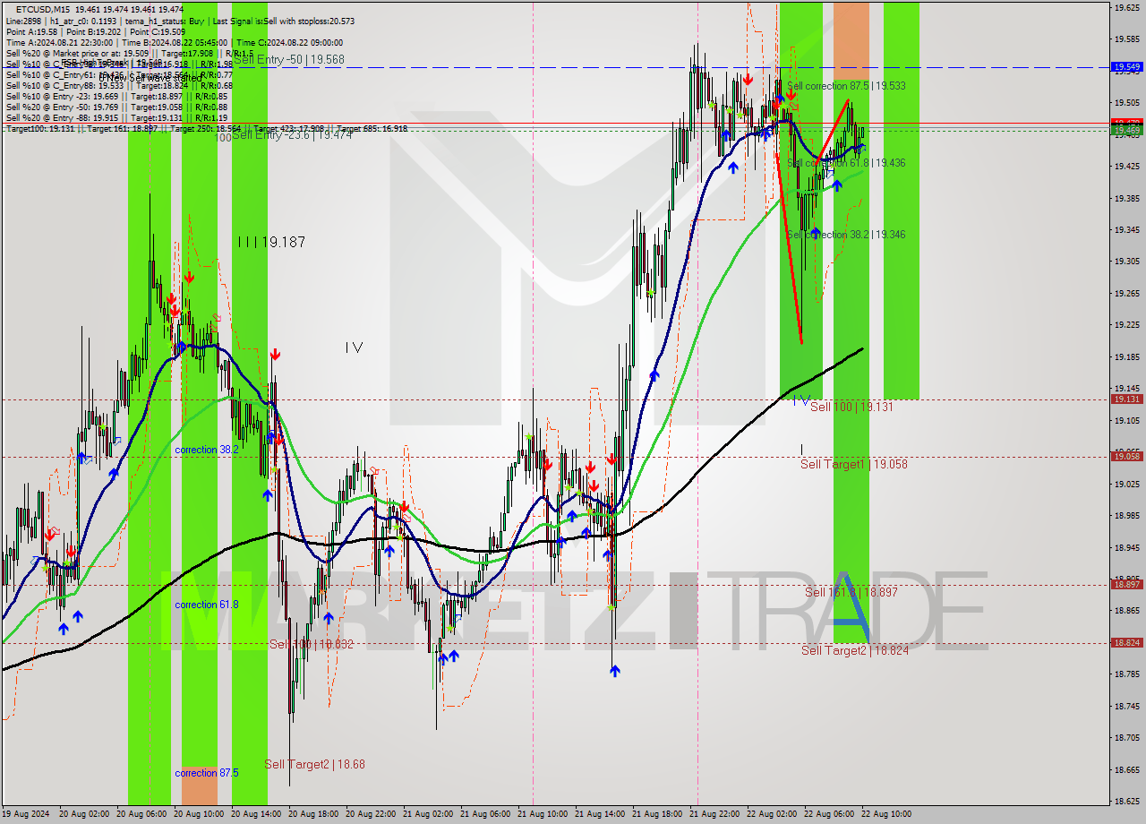
Task: Click the green 19.469 current price tag
Action: pos(1126,131)
